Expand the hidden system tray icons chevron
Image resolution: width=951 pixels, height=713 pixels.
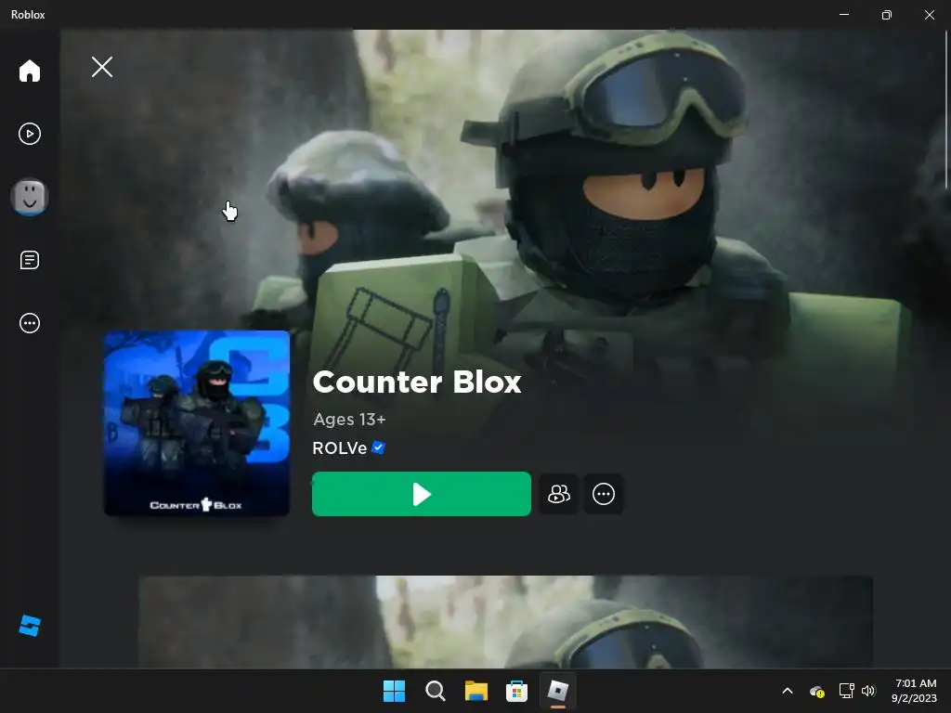pyautogui.click(x=788, y=691)
